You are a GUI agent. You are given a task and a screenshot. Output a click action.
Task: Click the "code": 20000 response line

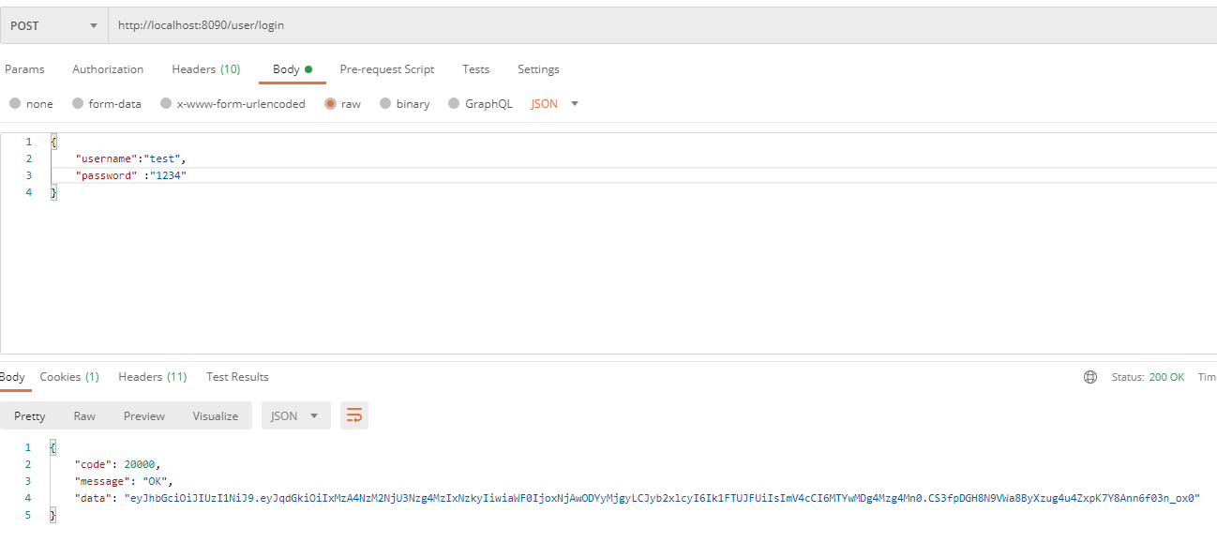pos(117,464)
